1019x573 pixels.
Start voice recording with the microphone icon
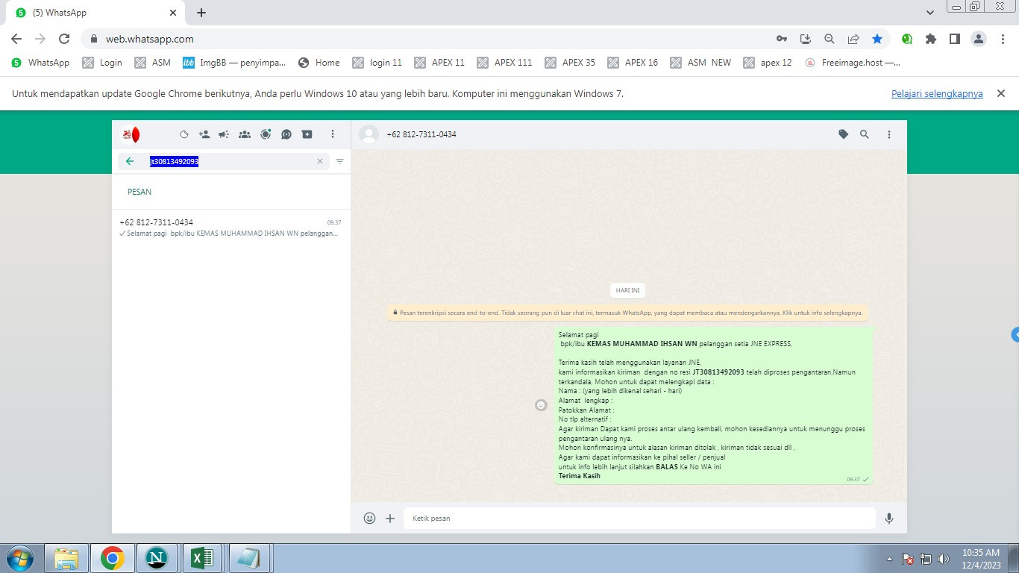889,518
